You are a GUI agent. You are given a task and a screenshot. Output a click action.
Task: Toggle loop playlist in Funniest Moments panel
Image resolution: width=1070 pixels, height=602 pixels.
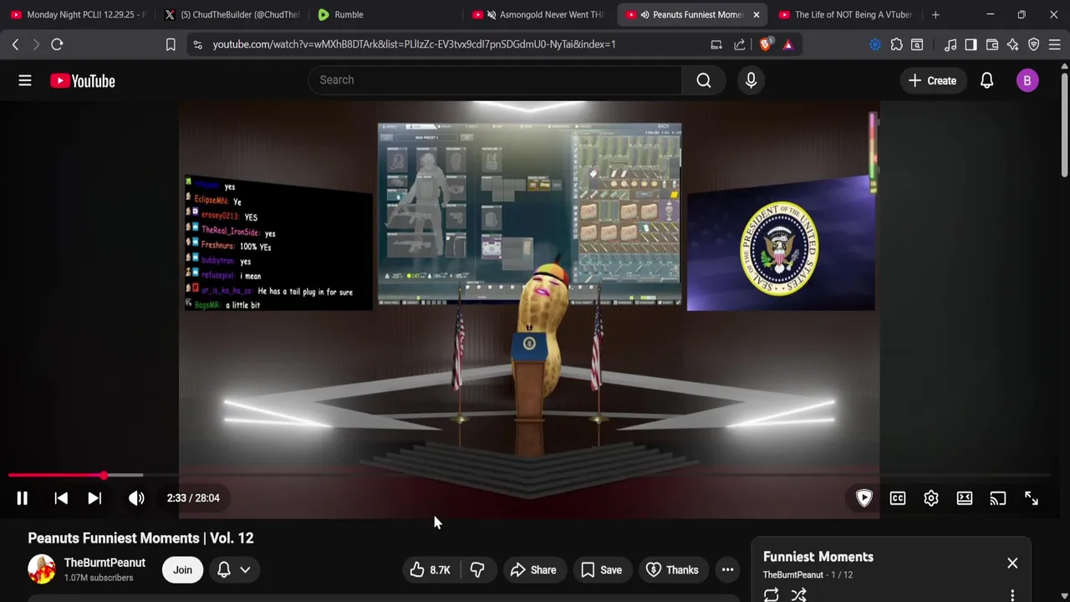pos(772,594)
